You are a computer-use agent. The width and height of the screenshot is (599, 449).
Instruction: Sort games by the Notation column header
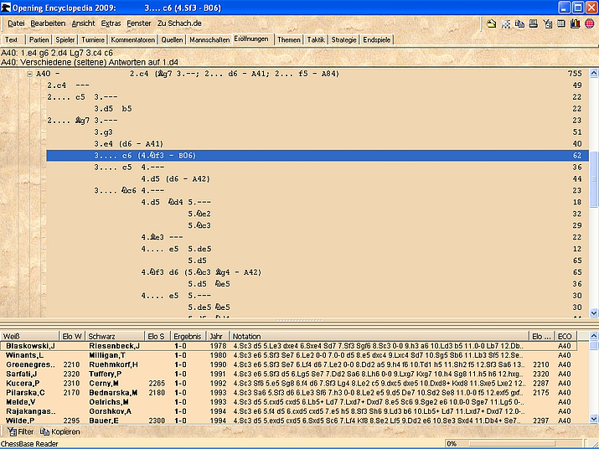click(380, 336)
